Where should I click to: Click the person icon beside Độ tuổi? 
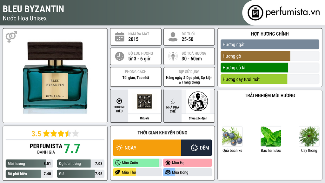pyautogui.click(x=173, y=37)
